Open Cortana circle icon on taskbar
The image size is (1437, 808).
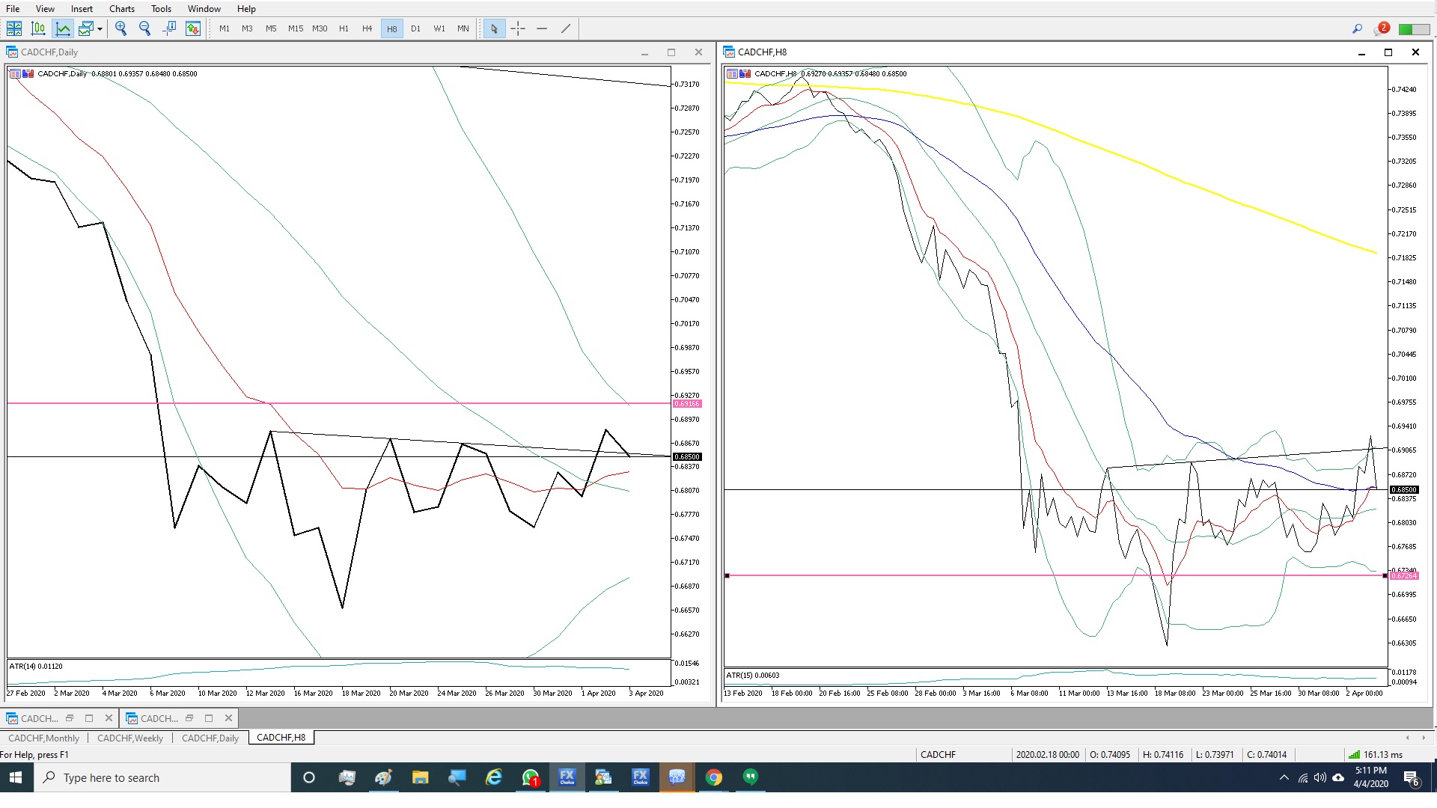point(308,778)
